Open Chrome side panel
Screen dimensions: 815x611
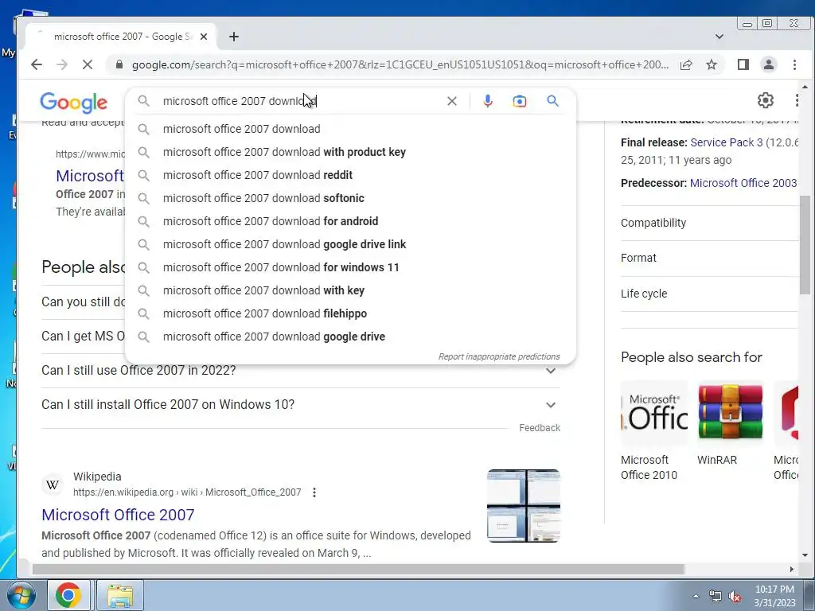[743, 64]
